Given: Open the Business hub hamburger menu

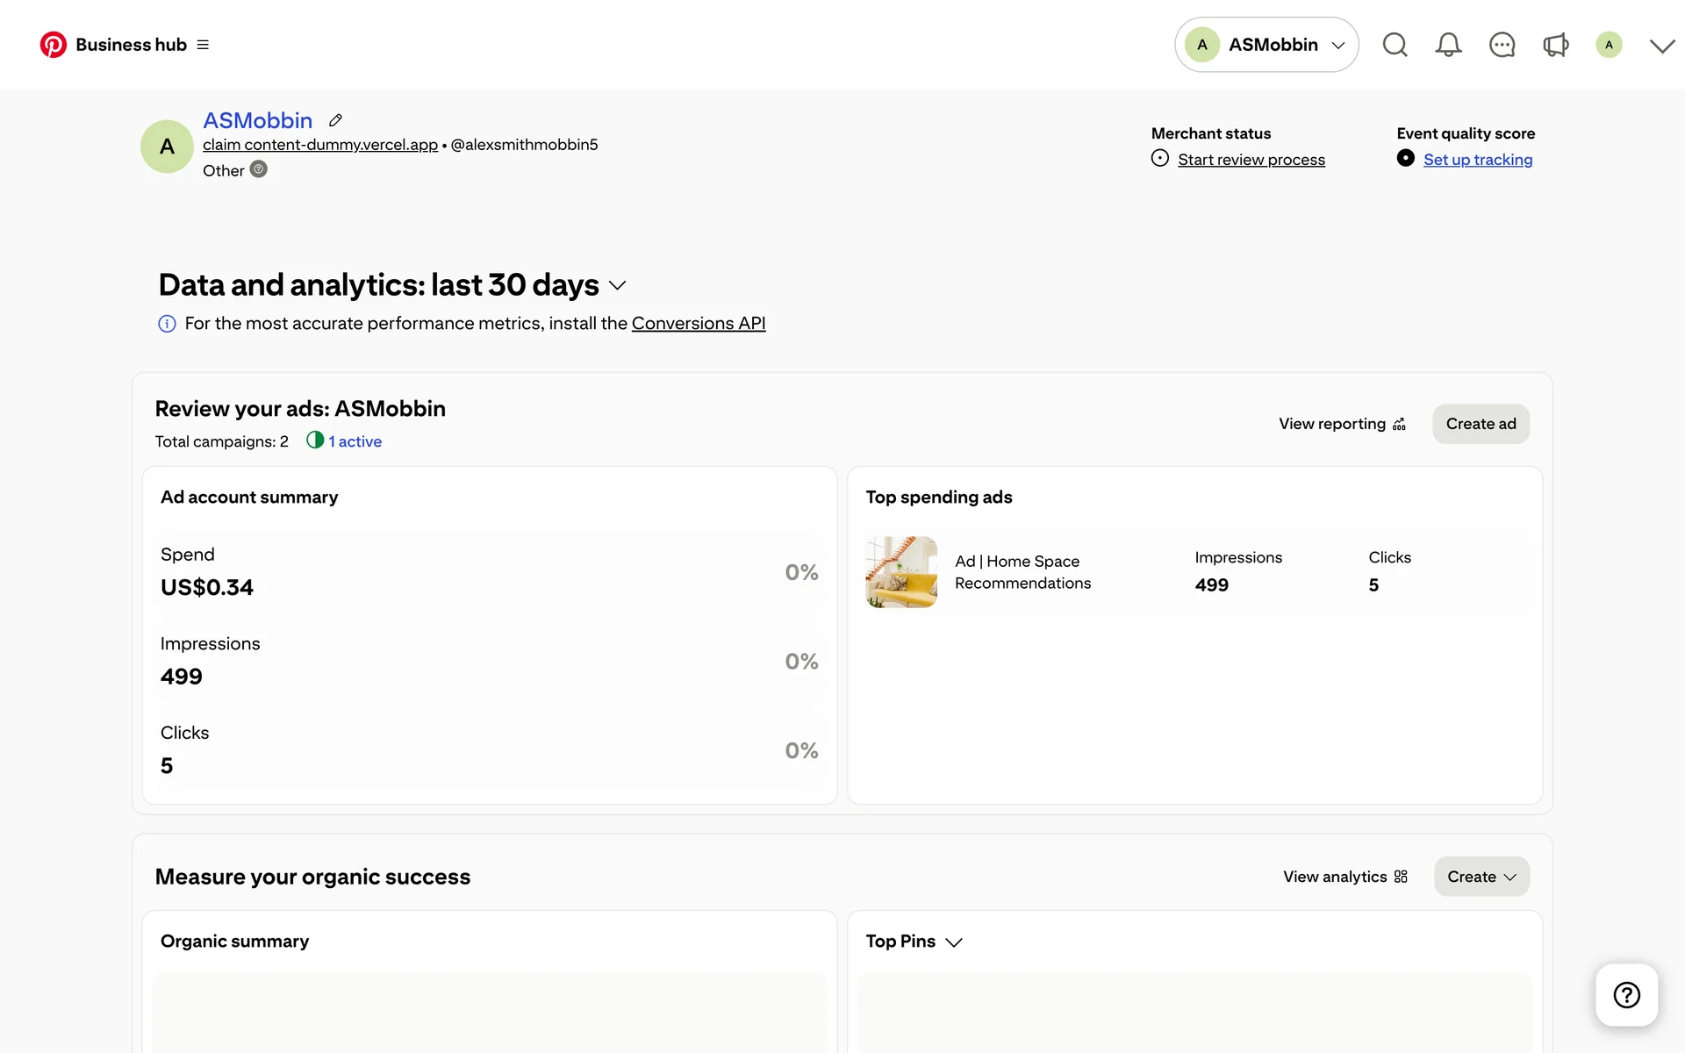Looking at the screenshot, I should [x=203, y=45].
